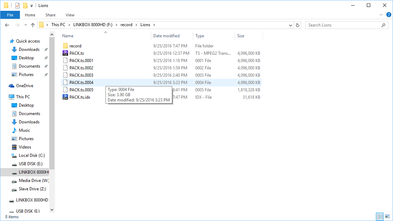Open Customize Quick Access Toolbar dropdown
Viewport: 393px width, 221px height.
(31, 6)
